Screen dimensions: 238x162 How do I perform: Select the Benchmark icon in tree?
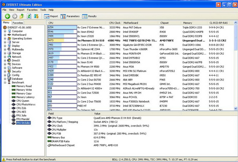[9, 83]
